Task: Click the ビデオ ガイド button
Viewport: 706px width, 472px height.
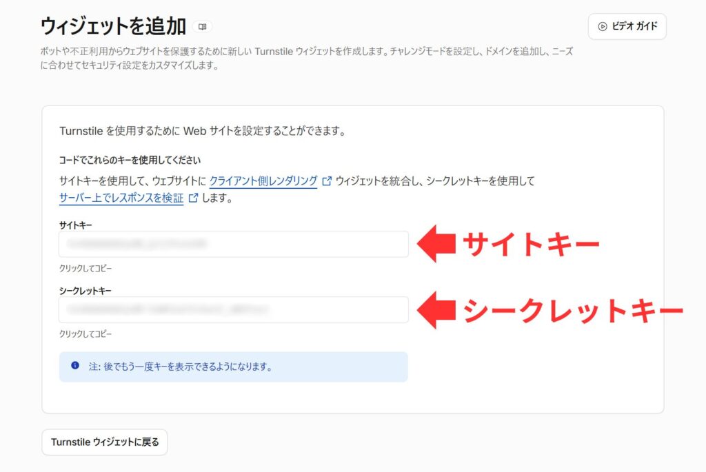Action: coord(627,27)
